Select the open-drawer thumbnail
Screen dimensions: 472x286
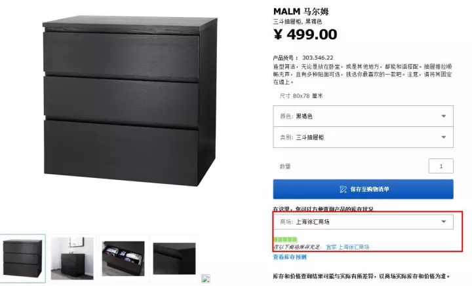tap(123, 259)
